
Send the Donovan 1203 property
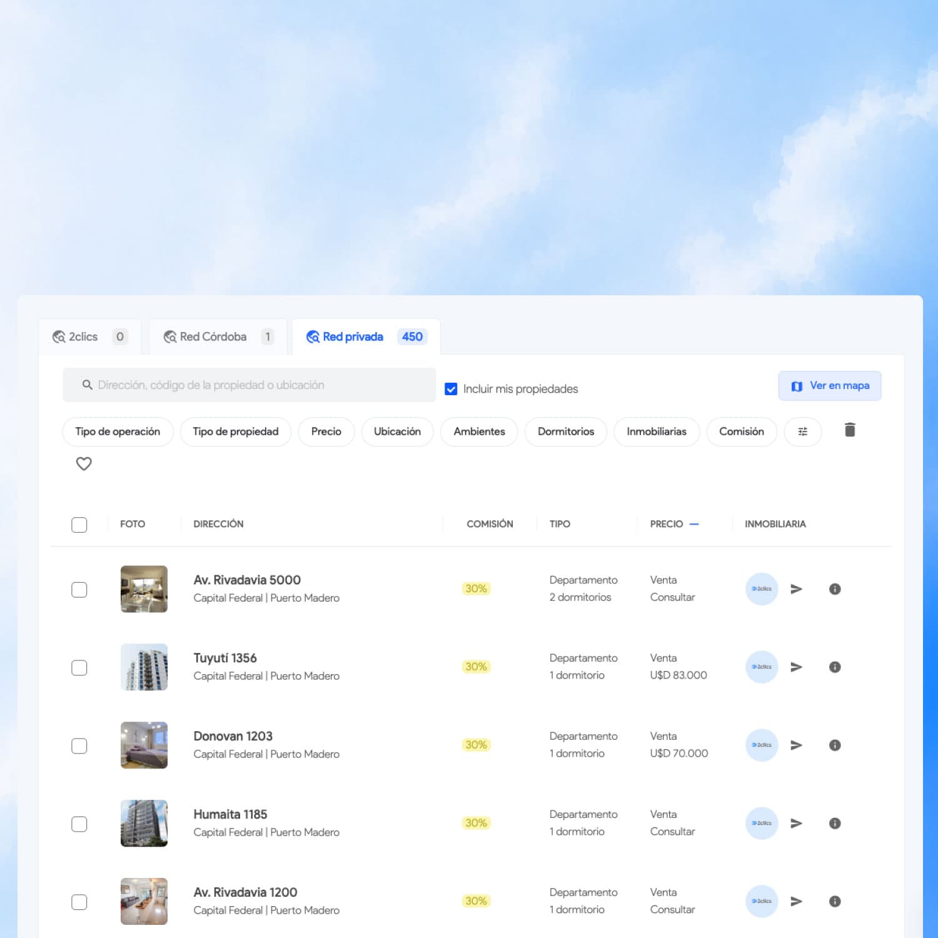pyautogui.click(x=796, y=745)
